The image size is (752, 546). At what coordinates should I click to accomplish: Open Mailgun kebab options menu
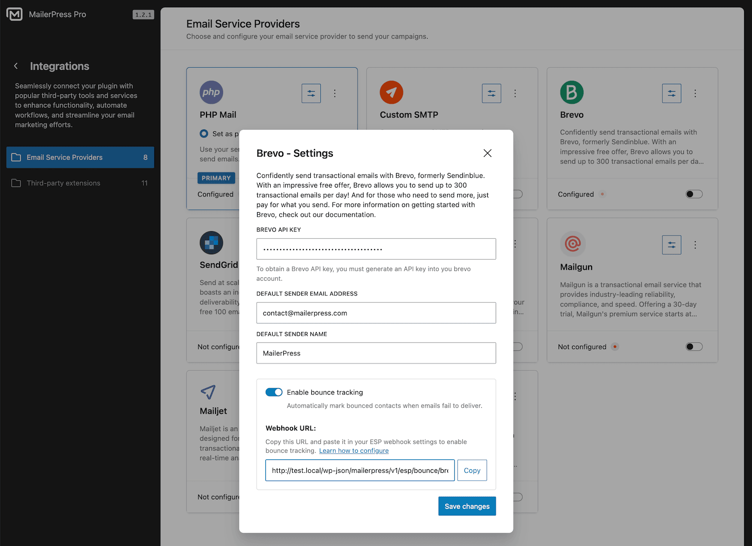point(695,245)
